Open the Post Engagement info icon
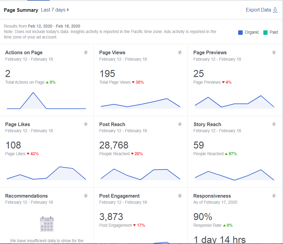 [x=180, y=196]
